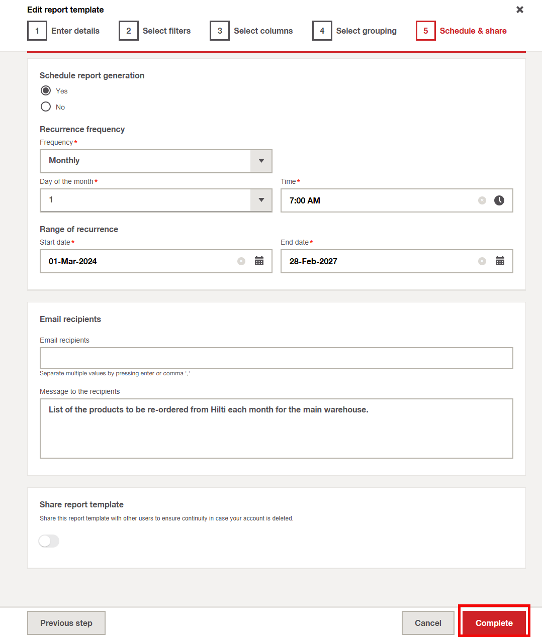Click the Previous step button
542x637 pixels.
(x=66, y=623)
